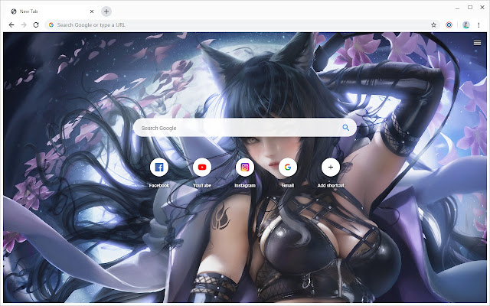
Task: Minimize the browser window
Action: tap(458, 8)
